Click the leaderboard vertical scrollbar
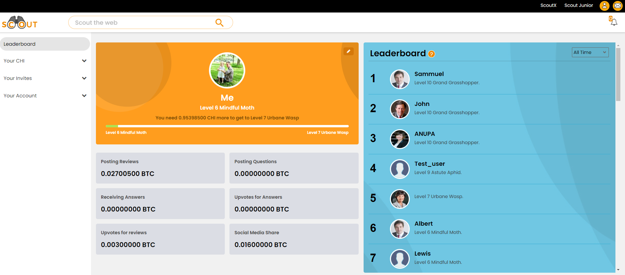The image size is (625, 275). pyautogui.click(x=618, y=75)
